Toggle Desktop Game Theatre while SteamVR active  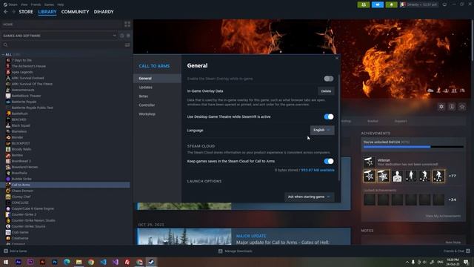(x=329, y=116)
